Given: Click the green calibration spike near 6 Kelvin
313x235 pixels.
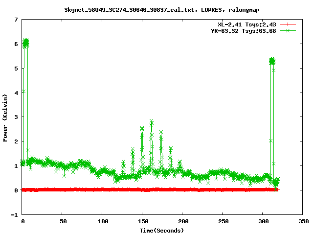Looking at the screenshot, I should point(26,43).
